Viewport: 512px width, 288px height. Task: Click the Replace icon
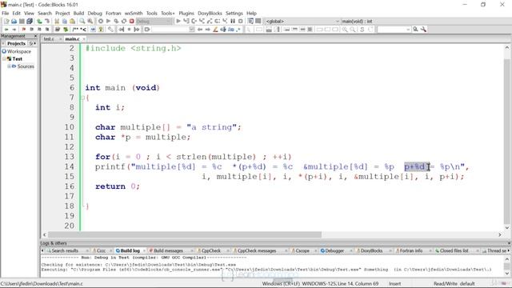click(90, 22)
